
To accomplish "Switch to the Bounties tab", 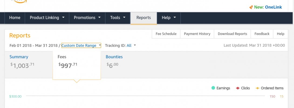I will (x=114, y=57).
